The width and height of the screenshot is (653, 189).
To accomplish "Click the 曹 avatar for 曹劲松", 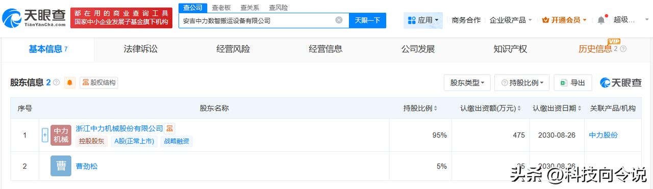I will tap(61, 166).
